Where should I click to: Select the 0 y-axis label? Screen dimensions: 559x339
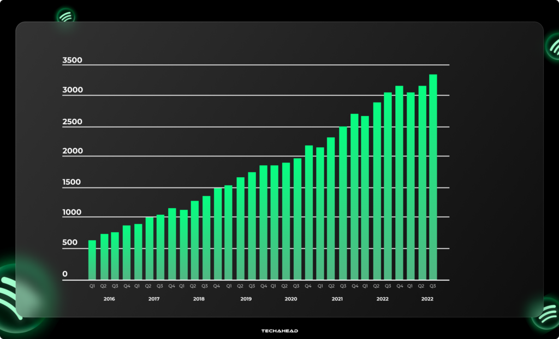(x=65, y=274)
